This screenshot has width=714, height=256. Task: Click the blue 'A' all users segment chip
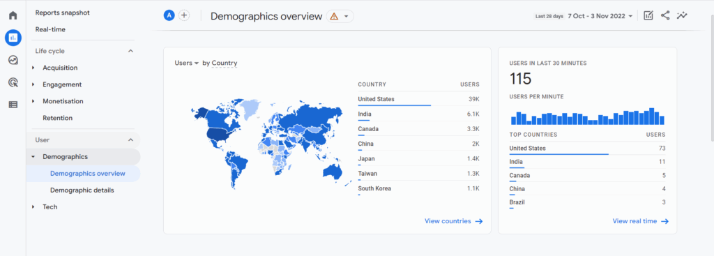point(169,15)
